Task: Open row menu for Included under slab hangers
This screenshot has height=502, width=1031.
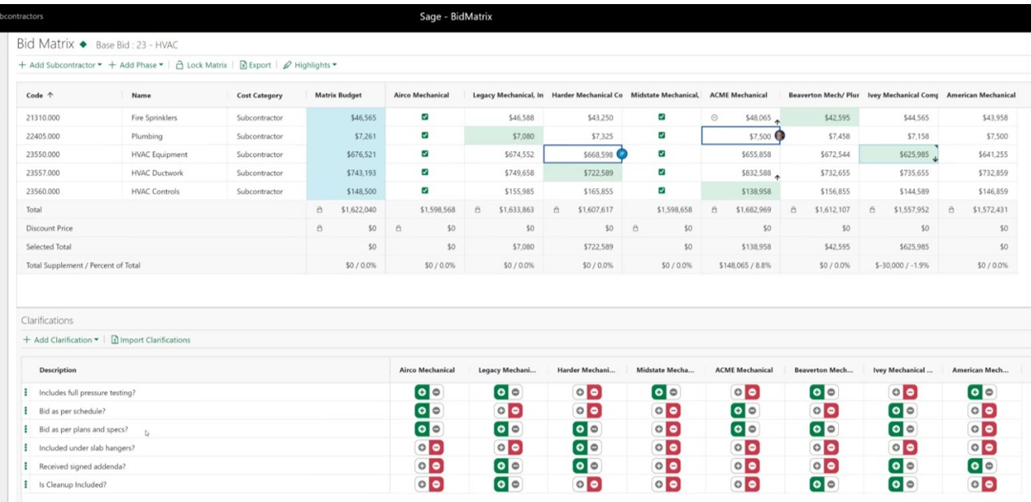Action: tap(27, 447)
